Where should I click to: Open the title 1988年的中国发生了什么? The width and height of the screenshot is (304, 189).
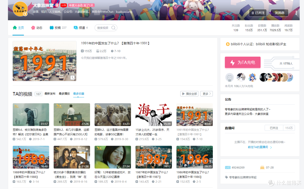tap(29, 174)
